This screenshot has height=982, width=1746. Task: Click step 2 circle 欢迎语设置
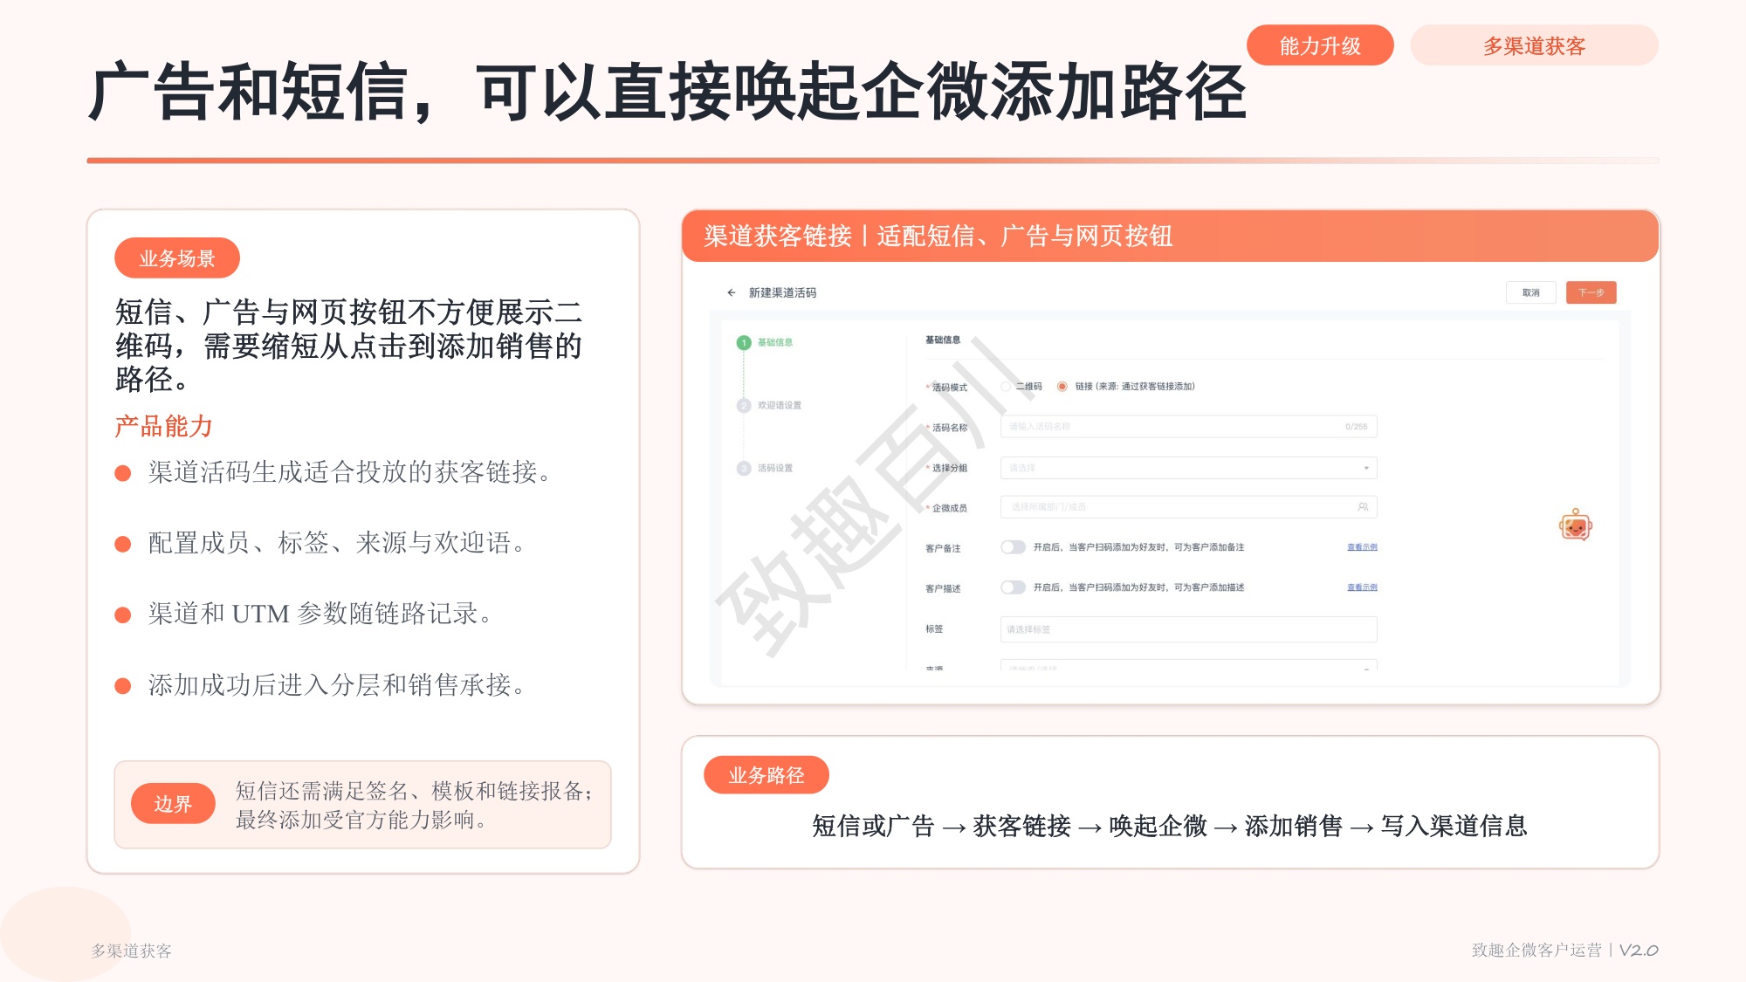pos(744,405)
